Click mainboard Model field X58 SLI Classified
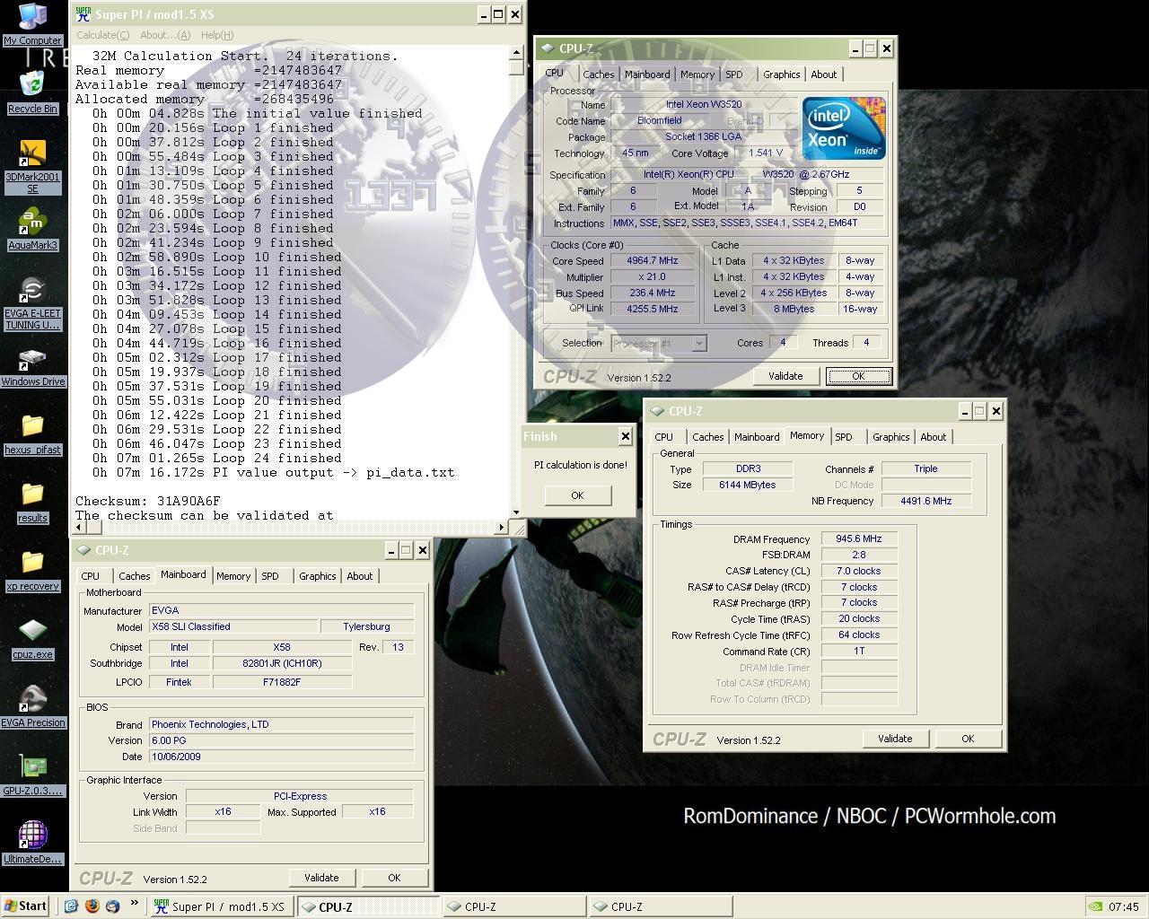Screen dimensions: 1149x919 click(232, 626)
